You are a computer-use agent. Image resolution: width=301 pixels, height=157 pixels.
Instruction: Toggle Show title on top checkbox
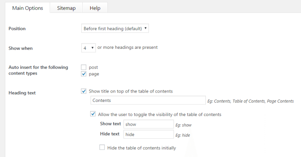point(84,91)
